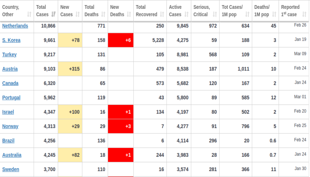Select Austria cases per million 1,011
310x177 pixels.
pyautogui.click(x=243, y=69)
